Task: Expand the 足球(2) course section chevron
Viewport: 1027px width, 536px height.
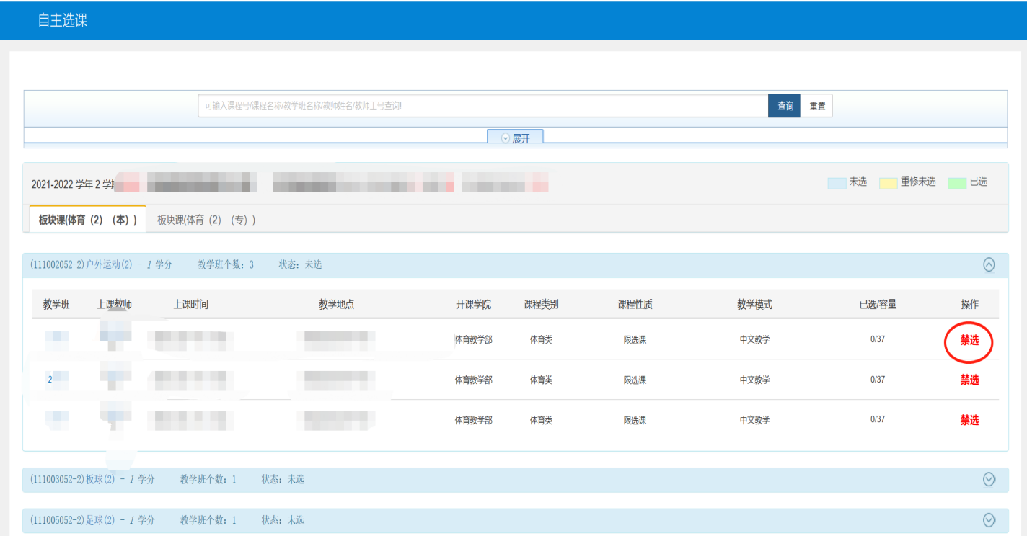Action: click(x=989, y=520)
